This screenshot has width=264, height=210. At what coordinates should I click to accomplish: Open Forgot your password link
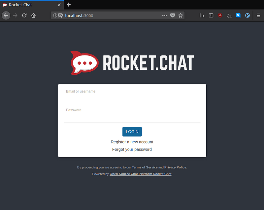tap(132, 149)
